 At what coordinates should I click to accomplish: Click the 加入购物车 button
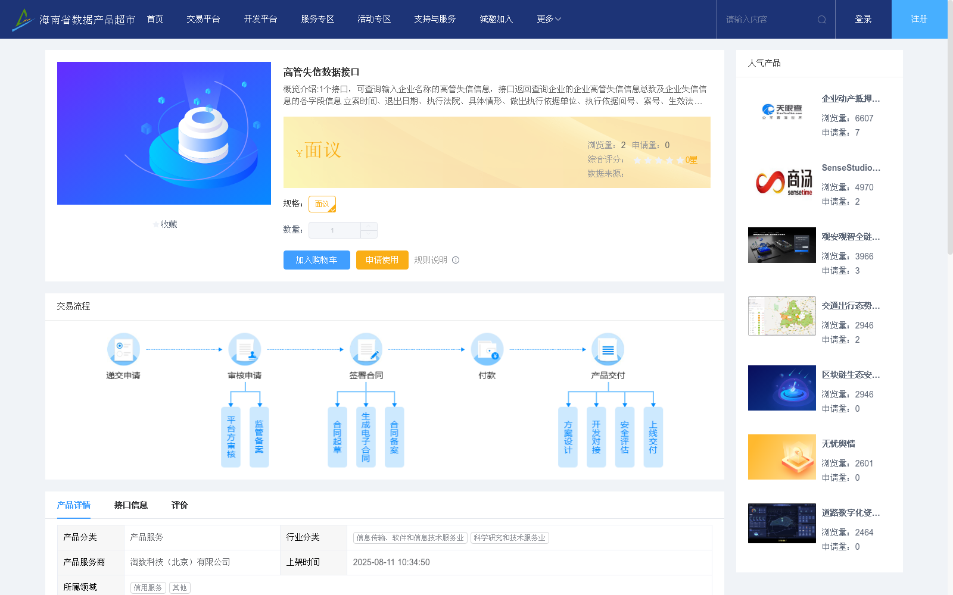[x=316, y=260]
